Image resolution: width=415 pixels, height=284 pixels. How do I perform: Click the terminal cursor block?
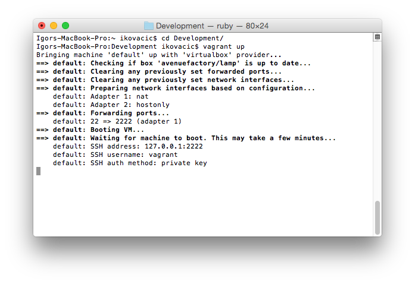[x=39, y=171]
